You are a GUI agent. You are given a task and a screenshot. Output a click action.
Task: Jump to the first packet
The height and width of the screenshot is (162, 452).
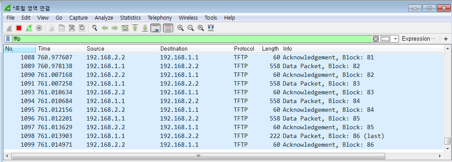click(135, 28)
